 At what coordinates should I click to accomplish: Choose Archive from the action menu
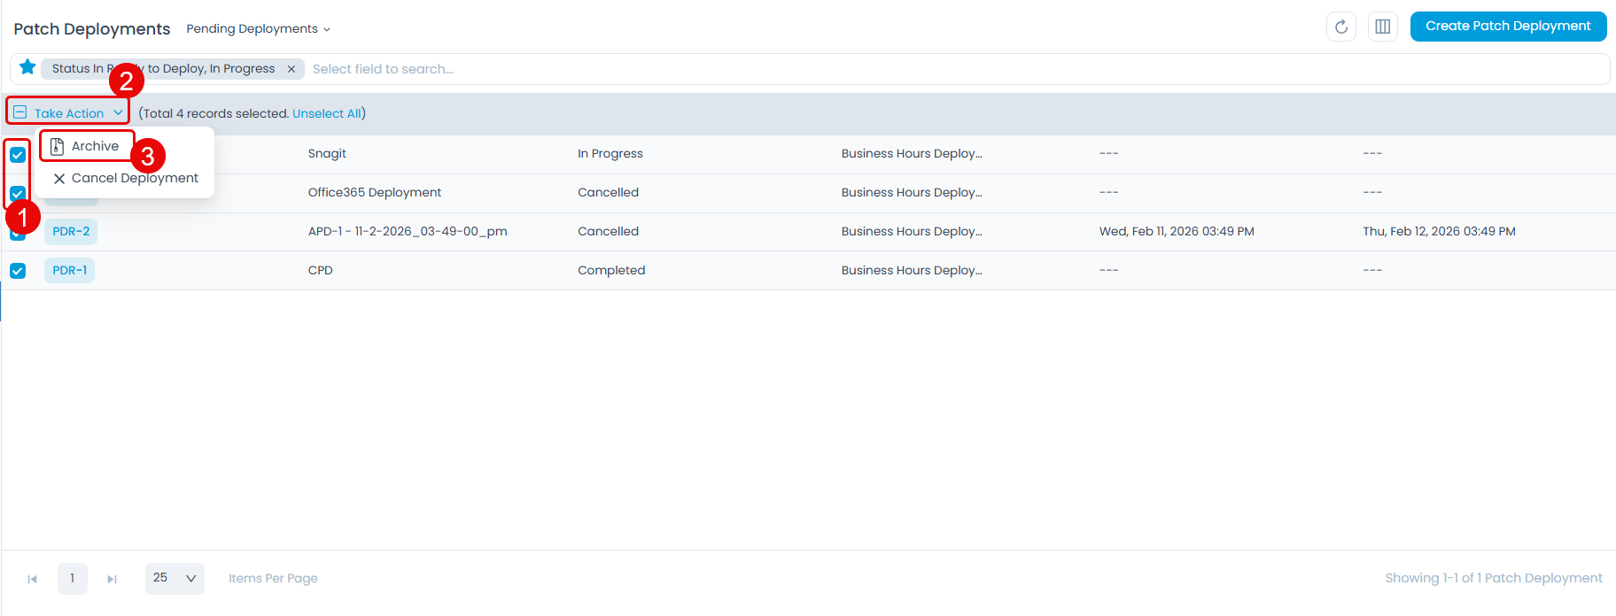[87, 146]
